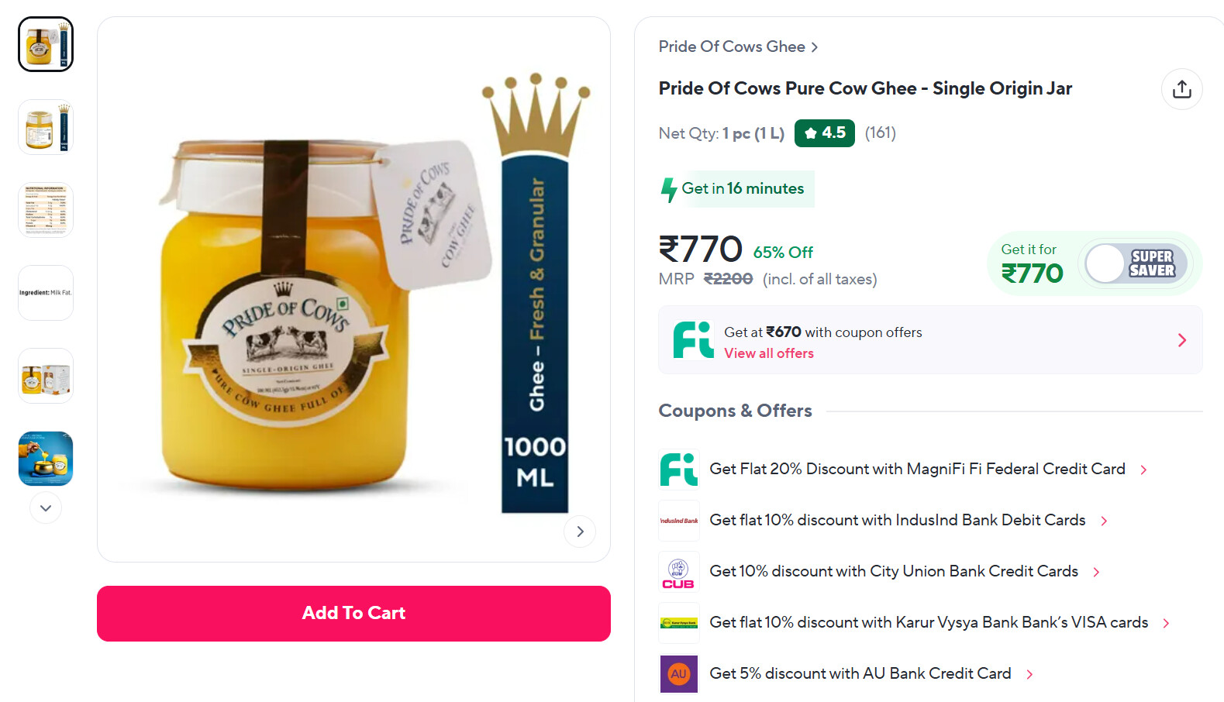Viewport: 1224px width, 702px height.
Task: Click the Fi logo in the offers banner
Action: click(692, 339)
